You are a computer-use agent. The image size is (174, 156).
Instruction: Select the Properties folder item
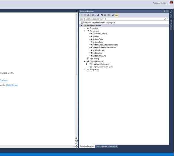pyautogui.click(x=94, y=28)
